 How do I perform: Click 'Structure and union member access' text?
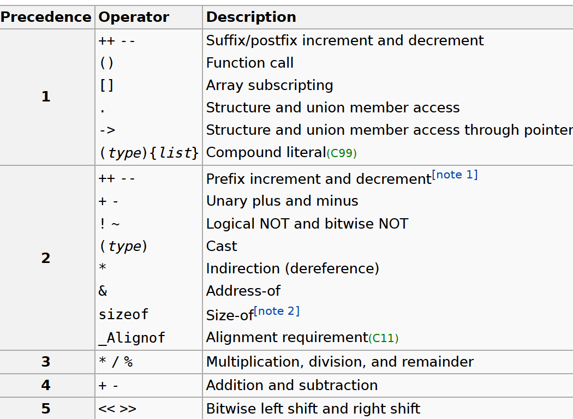[x=333, y=108]
